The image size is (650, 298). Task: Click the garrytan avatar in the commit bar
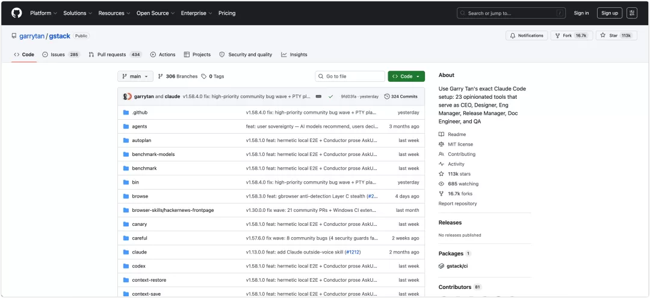pos(127,96)
